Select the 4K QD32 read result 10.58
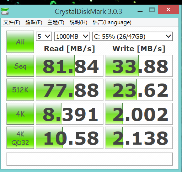 coord(70,138)
